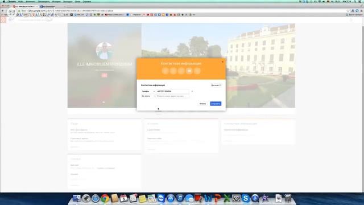Open the email type dropdown
The image size is (364, 205).
point(148,96)
